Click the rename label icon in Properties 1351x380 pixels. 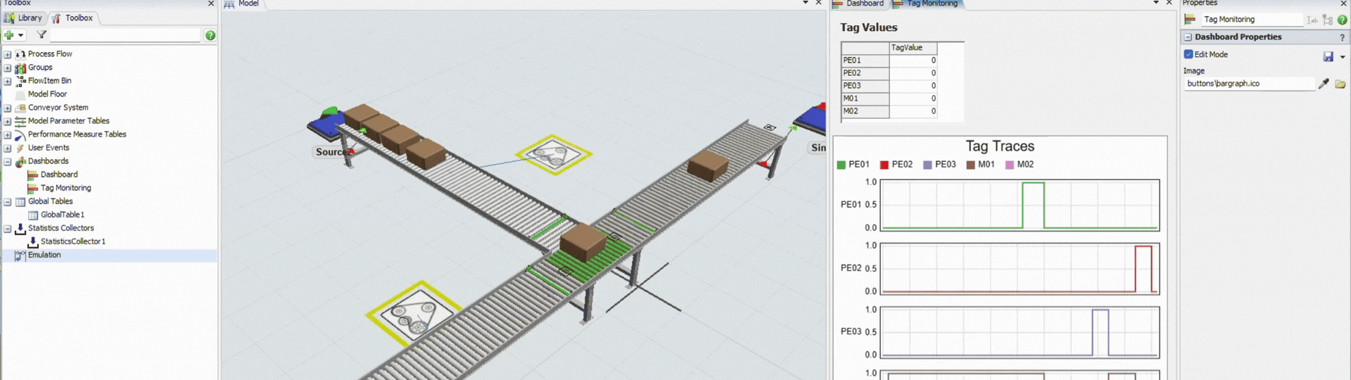pyautogui.click(x=1312, y=20)
